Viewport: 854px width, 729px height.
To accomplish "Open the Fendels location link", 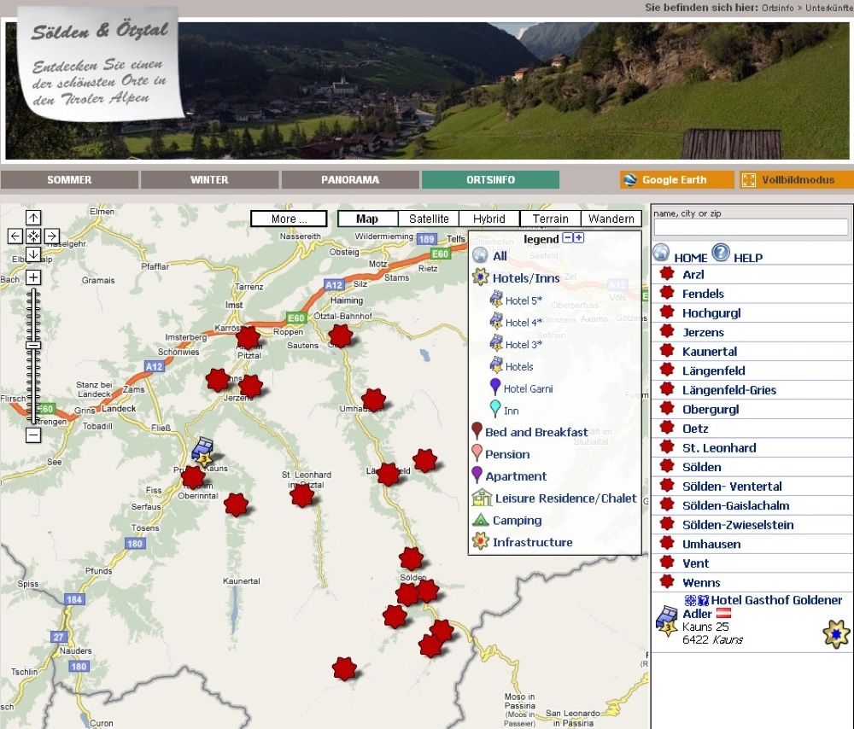I will (703, 294).
